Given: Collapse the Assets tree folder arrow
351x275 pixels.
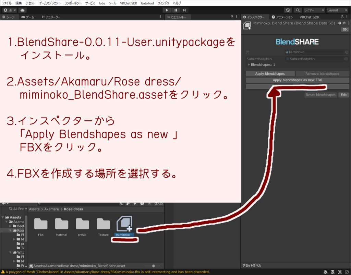Looking at the screenshot, I should (x=3, y=217).
